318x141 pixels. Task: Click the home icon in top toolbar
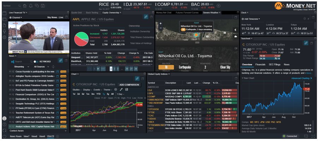25,6
